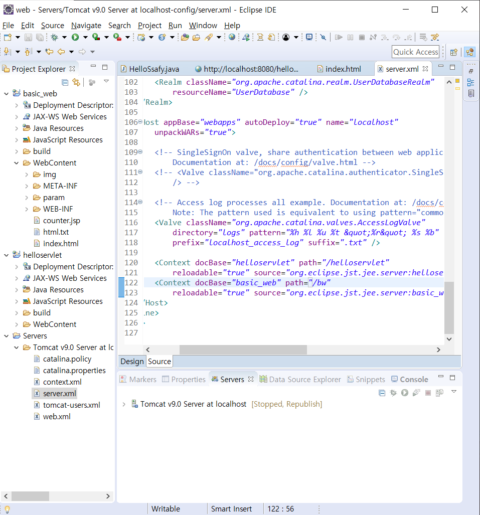Click the New Dynamic Web Project icon
The width and height of the screenshot is (480, 515).
coord(141,37)
